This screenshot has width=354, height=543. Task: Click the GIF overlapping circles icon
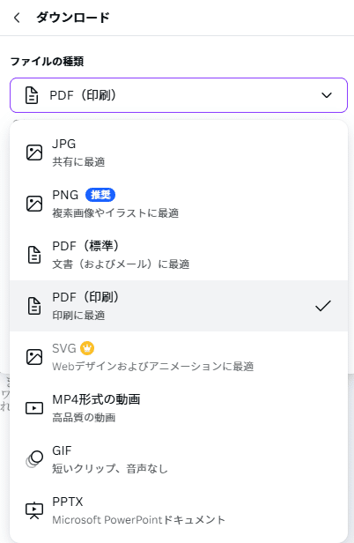coord(34,459)
